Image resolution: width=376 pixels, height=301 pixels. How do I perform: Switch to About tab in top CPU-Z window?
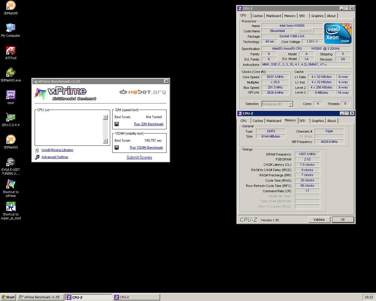point(331,16)
